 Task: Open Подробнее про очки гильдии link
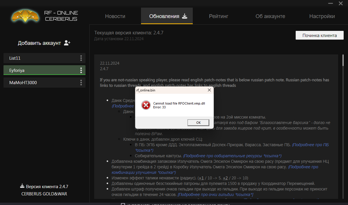pos(215,195)
